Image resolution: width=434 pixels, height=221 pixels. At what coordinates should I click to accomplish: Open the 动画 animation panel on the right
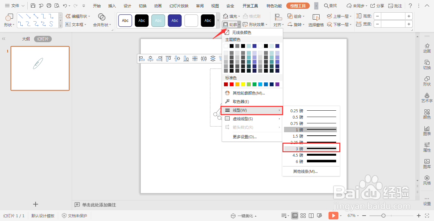coord(427,48)
